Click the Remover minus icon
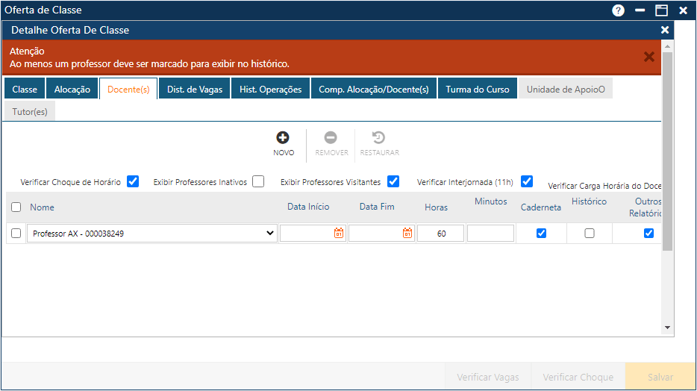 pyautogui.click(x=331, y=138)
